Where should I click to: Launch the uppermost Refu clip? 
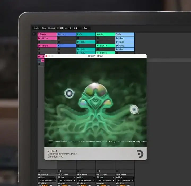[x=78, y=42]
